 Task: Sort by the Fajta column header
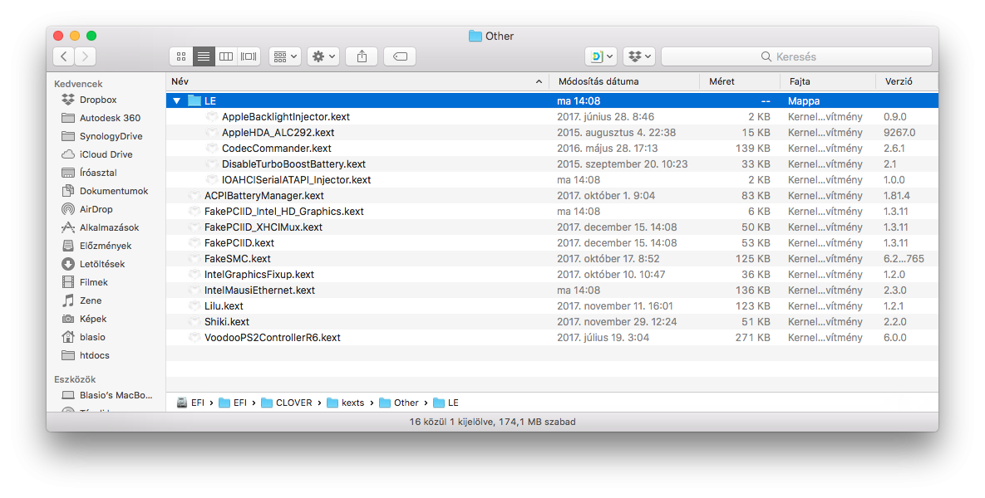(828, 81)
